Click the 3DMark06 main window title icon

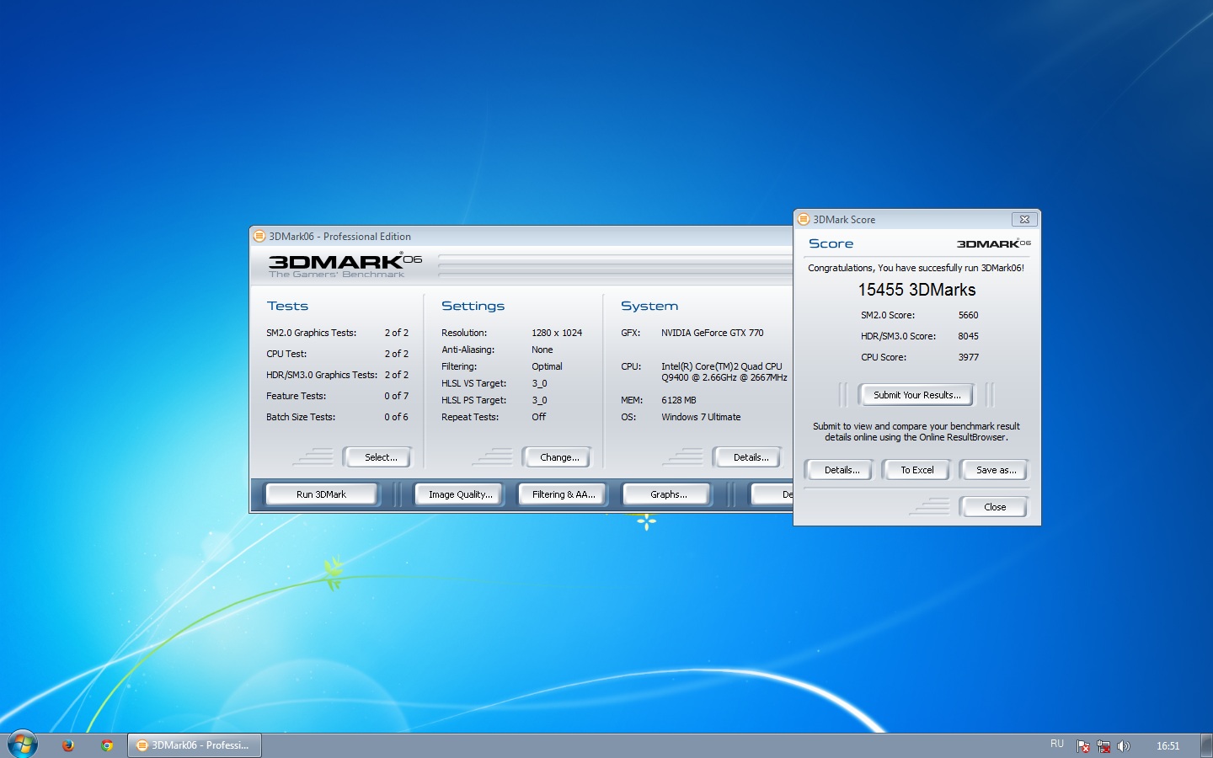coord(259,237)
